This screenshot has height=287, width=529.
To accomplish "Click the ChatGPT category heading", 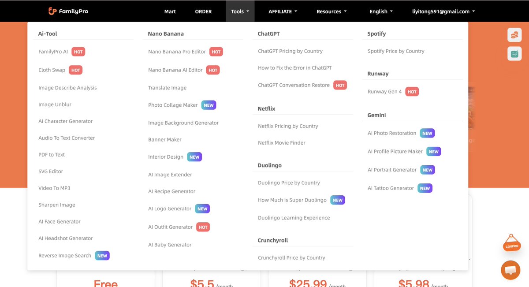I will pyautogui.click(x=268, y=34).
